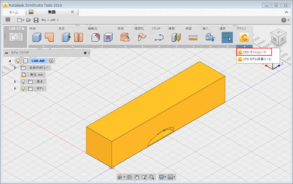Open the grid settings icon
Image resolution: width=293 pixels, height=184 pixels.
pos(170,177)
